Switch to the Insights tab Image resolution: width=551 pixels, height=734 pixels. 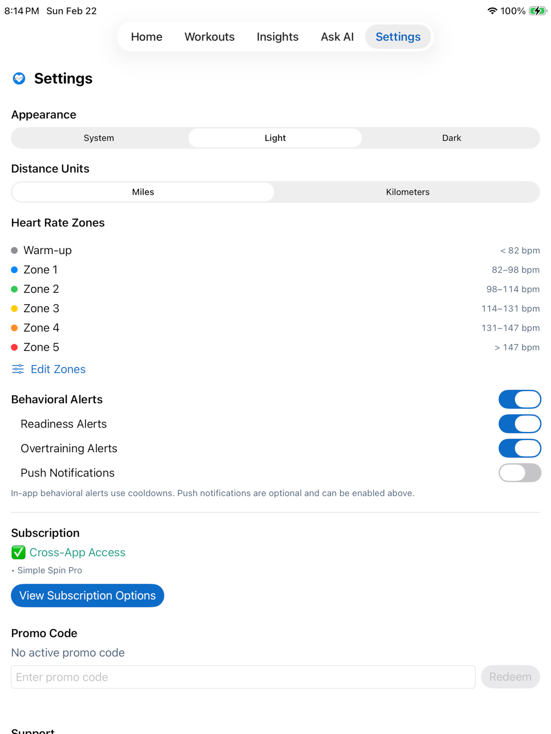[x=277, y=36]
